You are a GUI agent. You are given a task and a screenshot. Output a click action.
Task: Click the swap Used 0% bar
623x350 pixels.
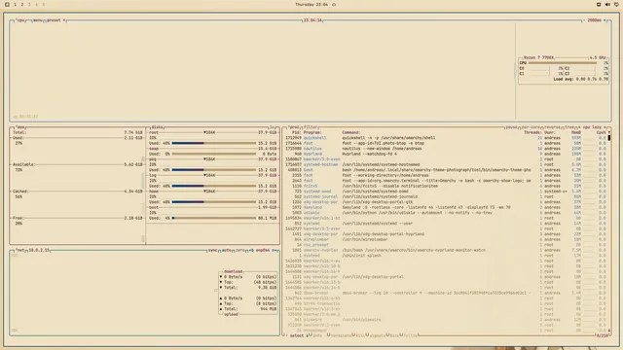214,154
